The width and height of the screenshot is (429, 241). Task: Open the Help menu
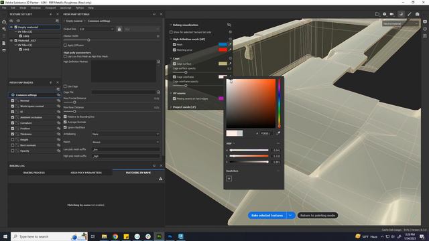click(x=91, y=8)
